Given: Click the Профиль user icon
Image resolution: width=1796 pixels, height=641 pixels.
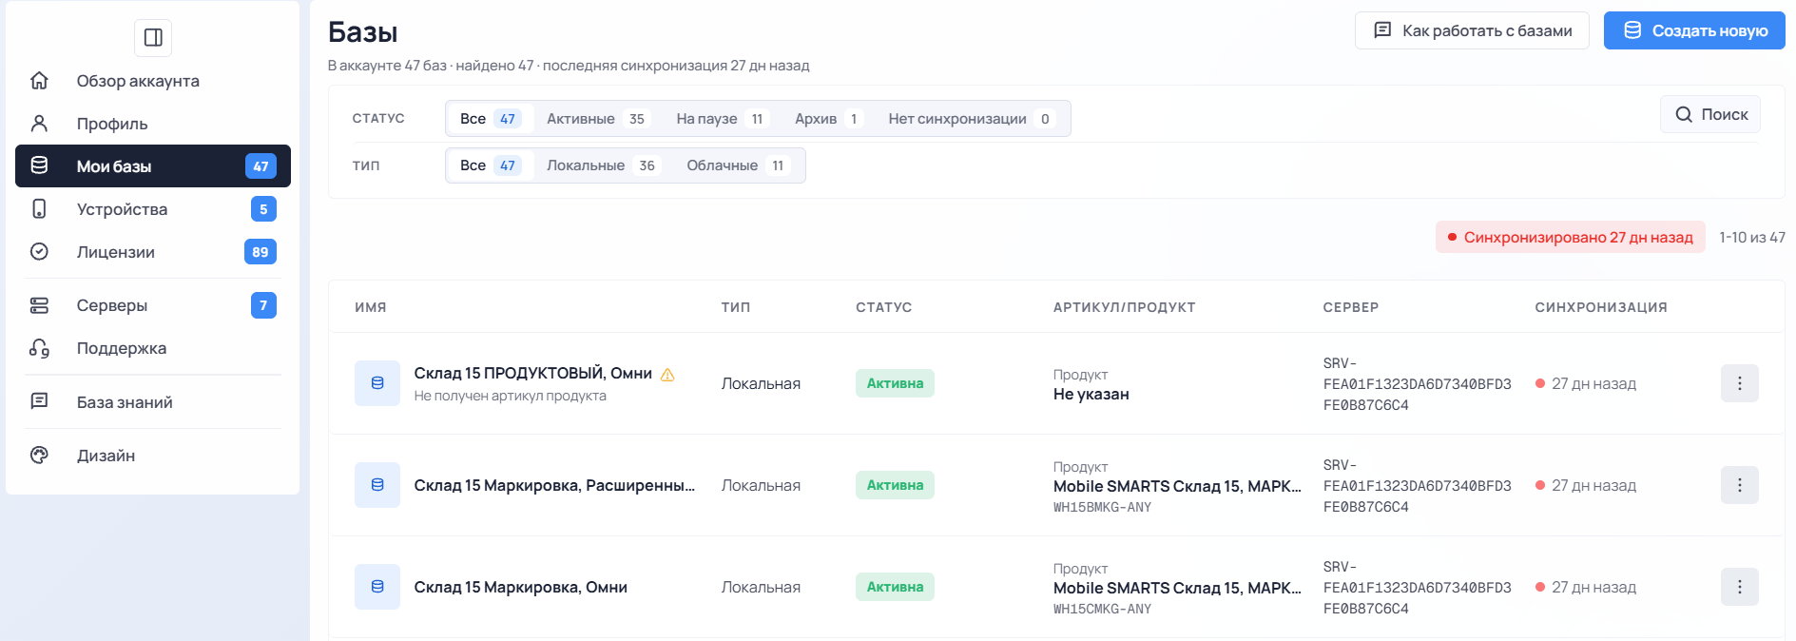Looking at the screenshot, I should (x=39, y=124).
